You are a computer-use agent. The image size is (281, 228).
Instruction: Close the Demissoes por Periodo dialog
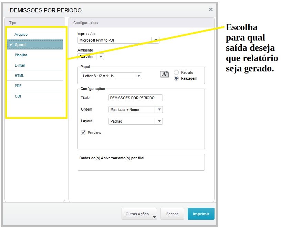coord(211,10)
